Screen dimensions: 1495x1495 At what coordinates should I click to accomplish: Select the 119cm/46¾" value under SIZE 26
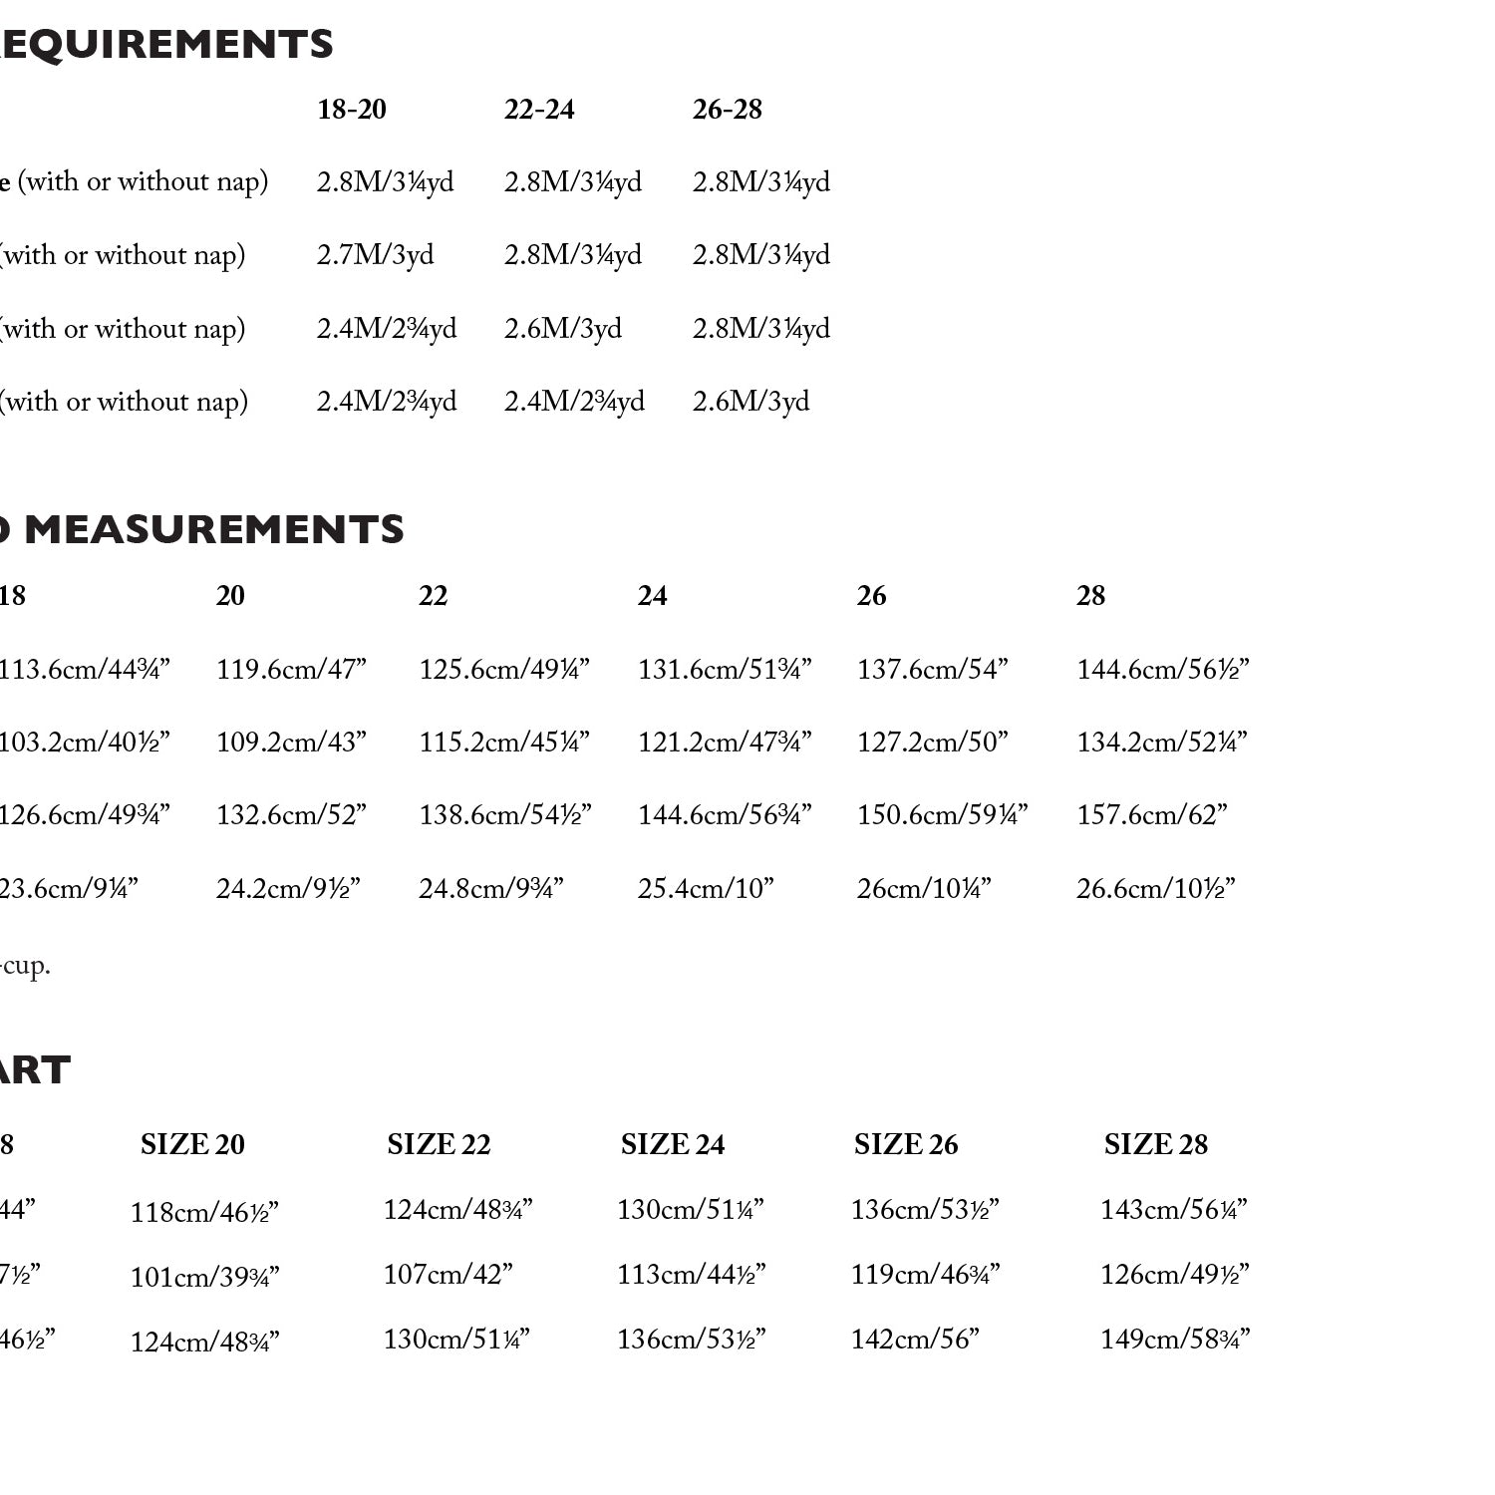pyautogui.click(x=925, y=1275)
